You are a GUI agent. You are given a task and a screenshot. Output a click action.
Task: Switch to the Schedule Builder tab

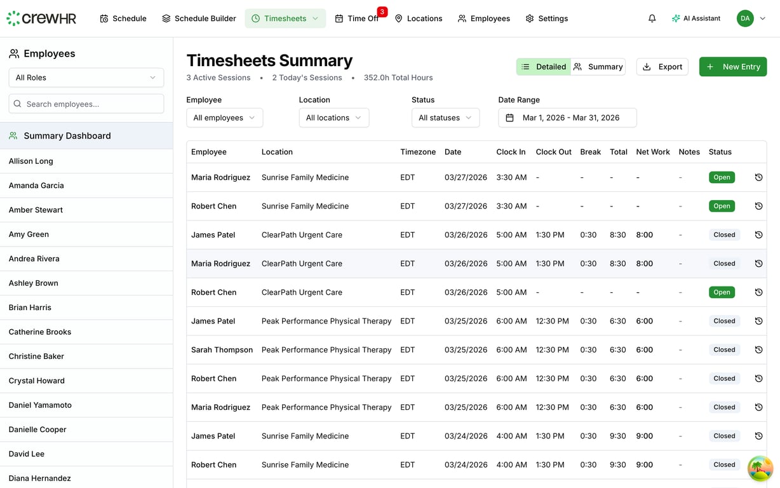[199, 18]
